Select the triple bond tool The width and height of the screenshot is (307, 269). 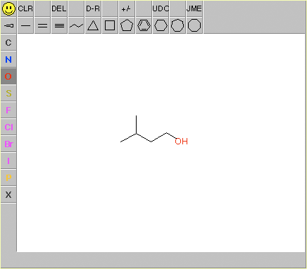coord(59,25)
